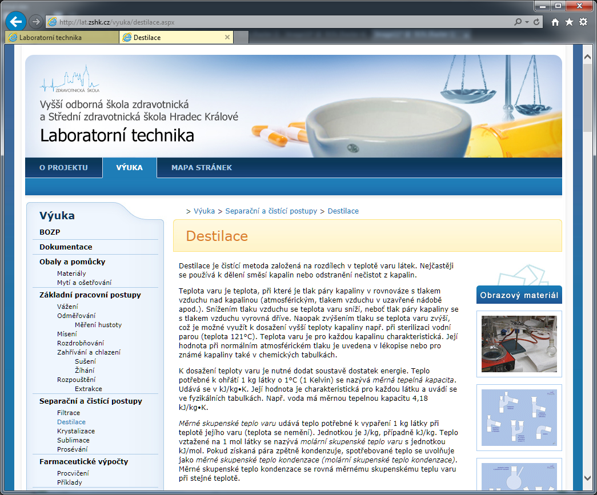The image size is (597, 495).
Task: Open the address bar autocomplete dropdown arrow
Action: [x=527, y=22]
